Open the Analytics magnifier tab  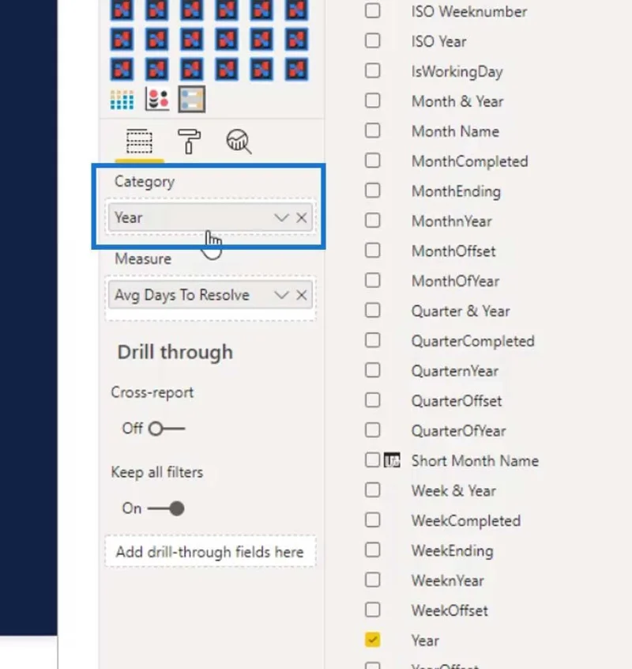tap(239, 142)
